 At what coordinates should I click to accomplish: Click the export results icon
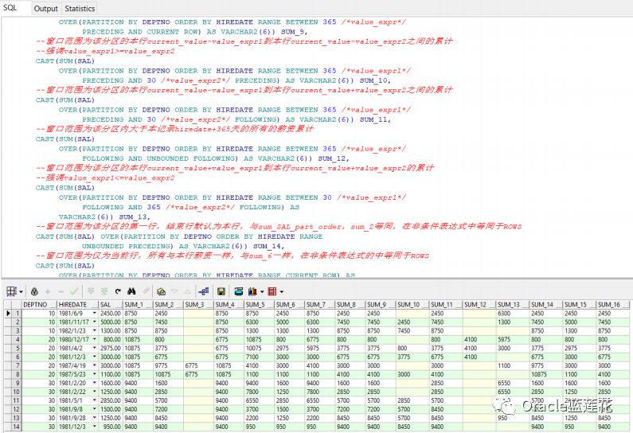239,291
